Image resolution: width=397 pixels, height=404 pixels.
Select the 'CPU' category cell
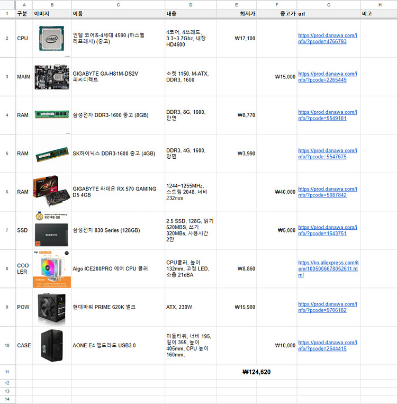click(24, 39)
